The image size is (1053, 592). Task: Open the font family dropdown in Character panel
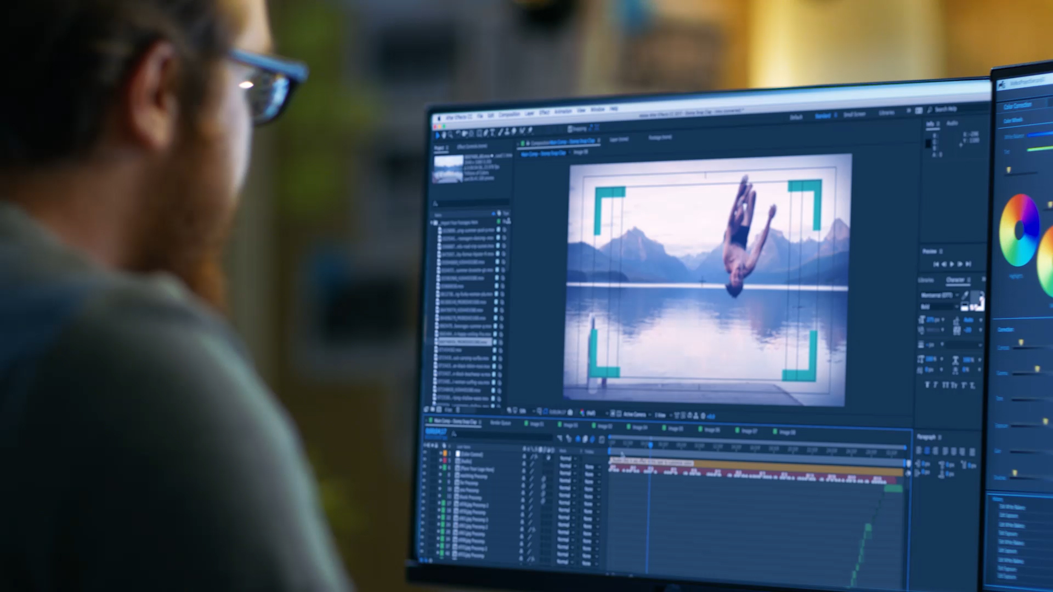click(x=940, y=295)
